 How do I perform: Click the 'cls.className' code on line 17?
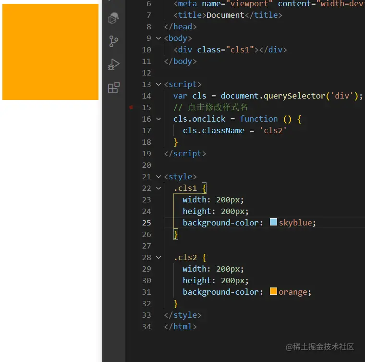(213, 130)
